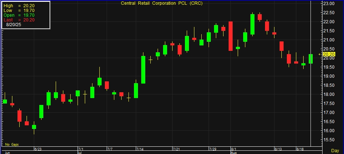Select the High = 20.20 readout
This screenshot has height=154, width=344.
click(19, 6)
